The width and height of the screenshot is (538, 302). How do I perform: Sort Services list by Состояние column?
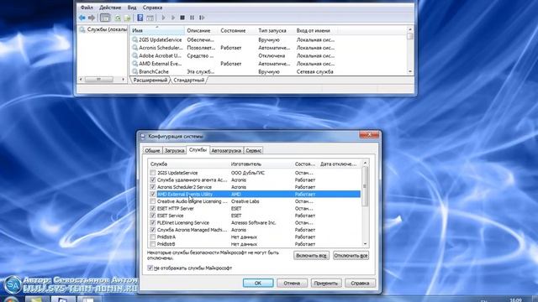click(237, 30)
